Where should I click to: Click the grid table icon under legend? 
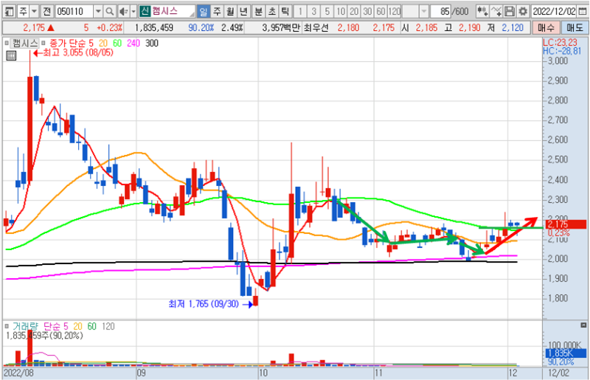click(x=11, y=56)
